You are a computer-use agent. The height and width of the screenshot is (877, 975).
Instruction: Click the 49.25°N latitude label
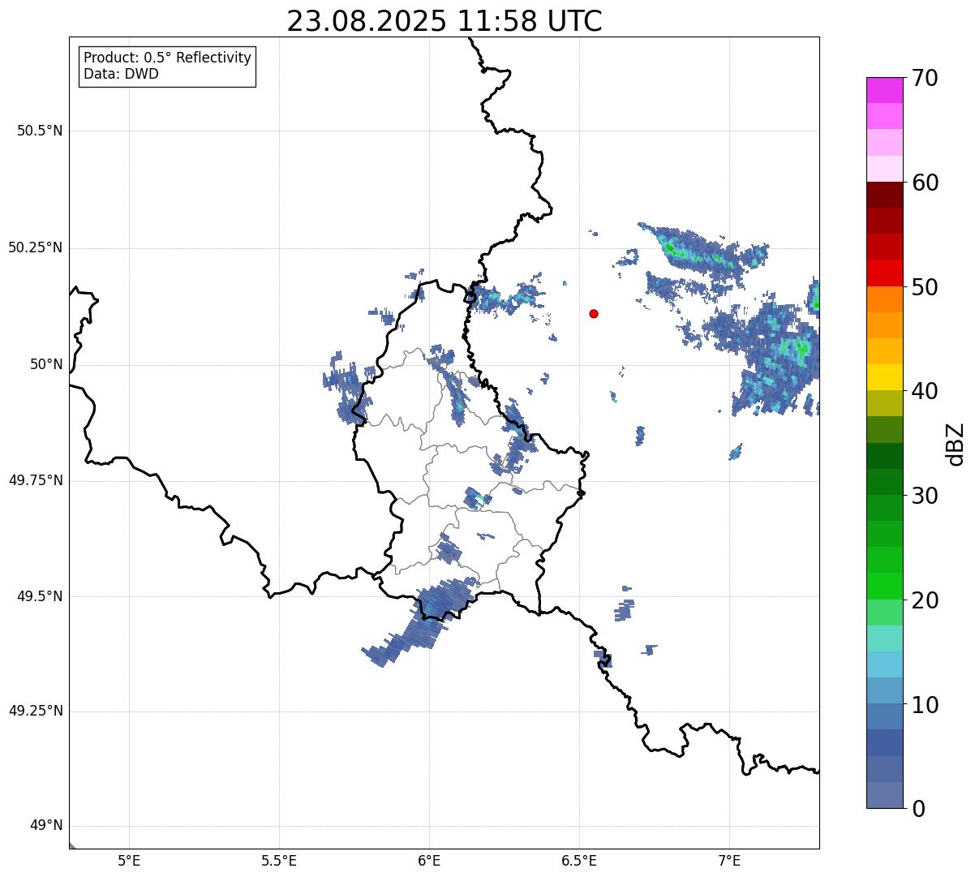(x=36, y=711)
